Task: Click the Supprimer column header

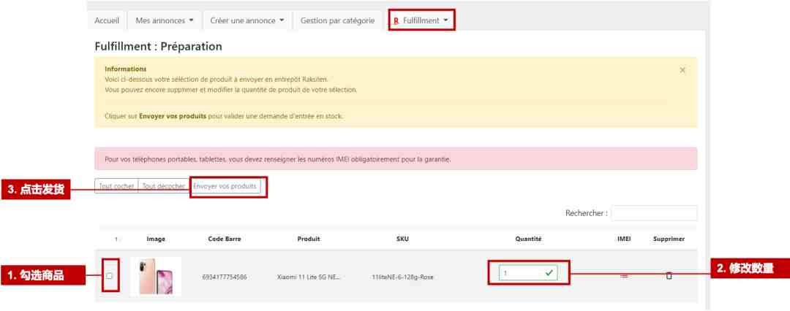Action: tap(669, 239)
